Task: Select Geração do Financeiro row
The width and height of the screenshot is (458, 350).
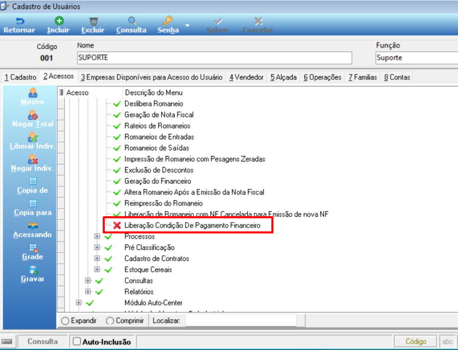Action: click(158, 181)
